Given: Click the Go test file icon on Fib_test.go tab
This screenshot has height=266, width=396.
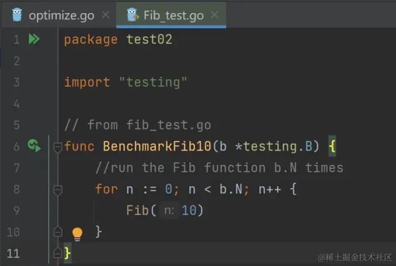Looking at the screenshot, I should [132, 15].
